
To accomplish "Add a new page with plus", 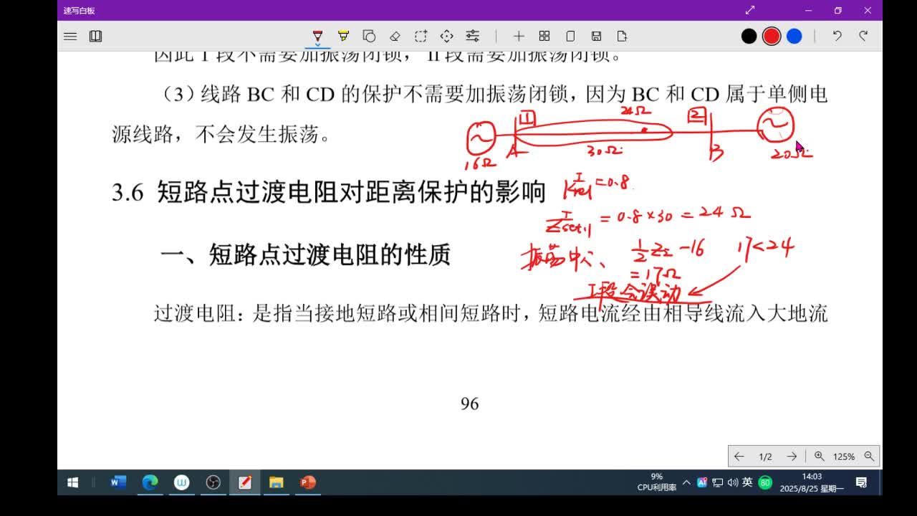I will tap(519, 36).
